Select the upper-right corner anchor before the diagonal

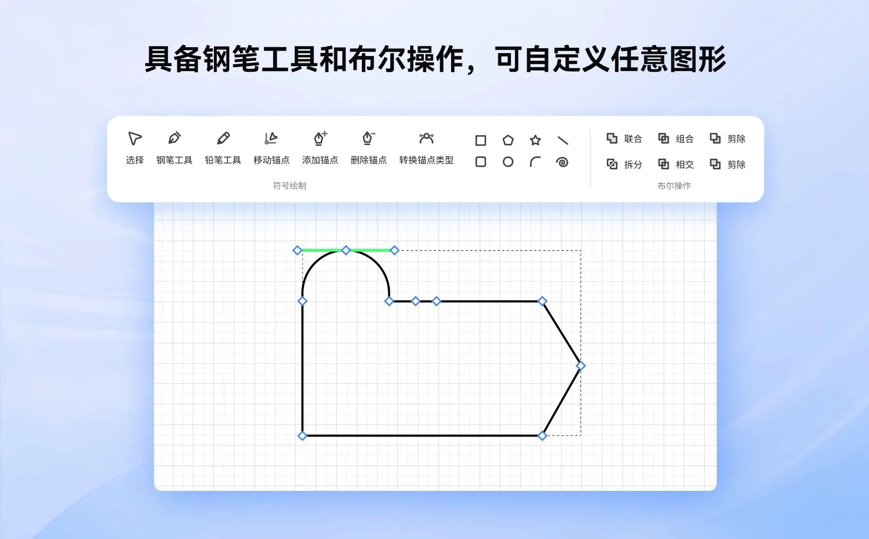point(542,302)
